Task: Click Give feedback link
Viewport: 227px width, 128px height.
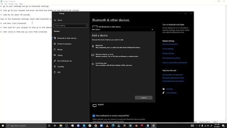Action: coord(171,93)
